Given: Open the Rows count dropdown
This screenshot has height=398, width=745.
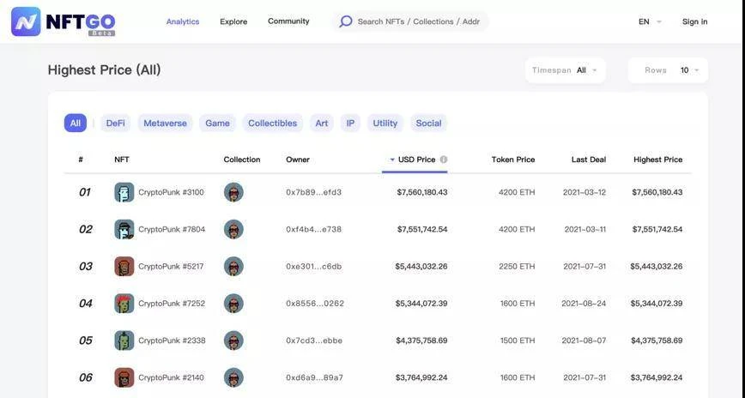Looking at the screenshot, I should coord(668,70).
